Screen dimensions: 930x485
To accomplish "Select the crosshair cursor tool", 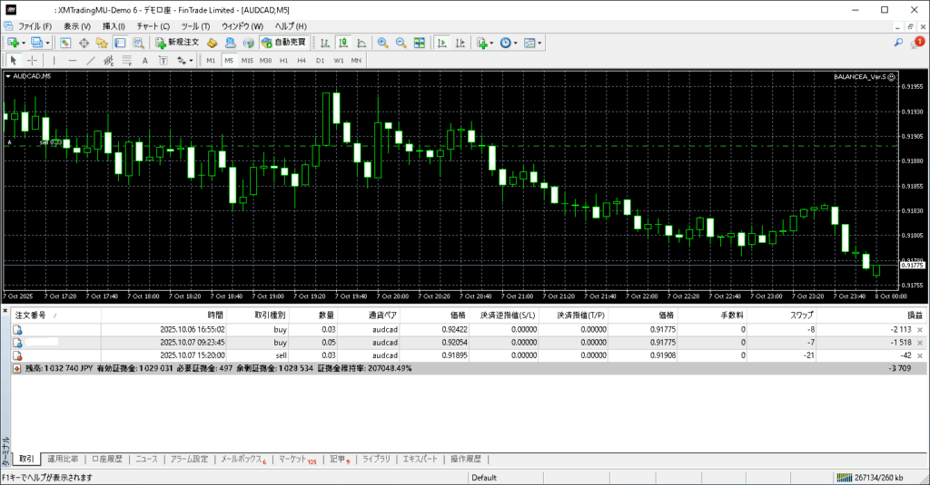I will click(33, 61).
